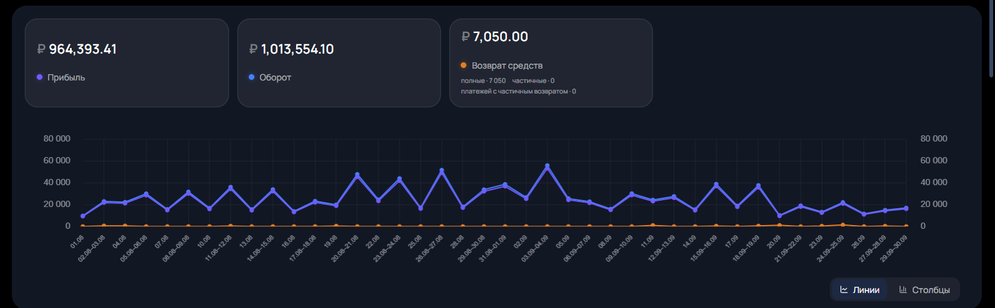Viewport: 995px width, 308px height.
Task: Select the Прибыль label in profit card
Action: pyautogui.click(x=66, y=77)
